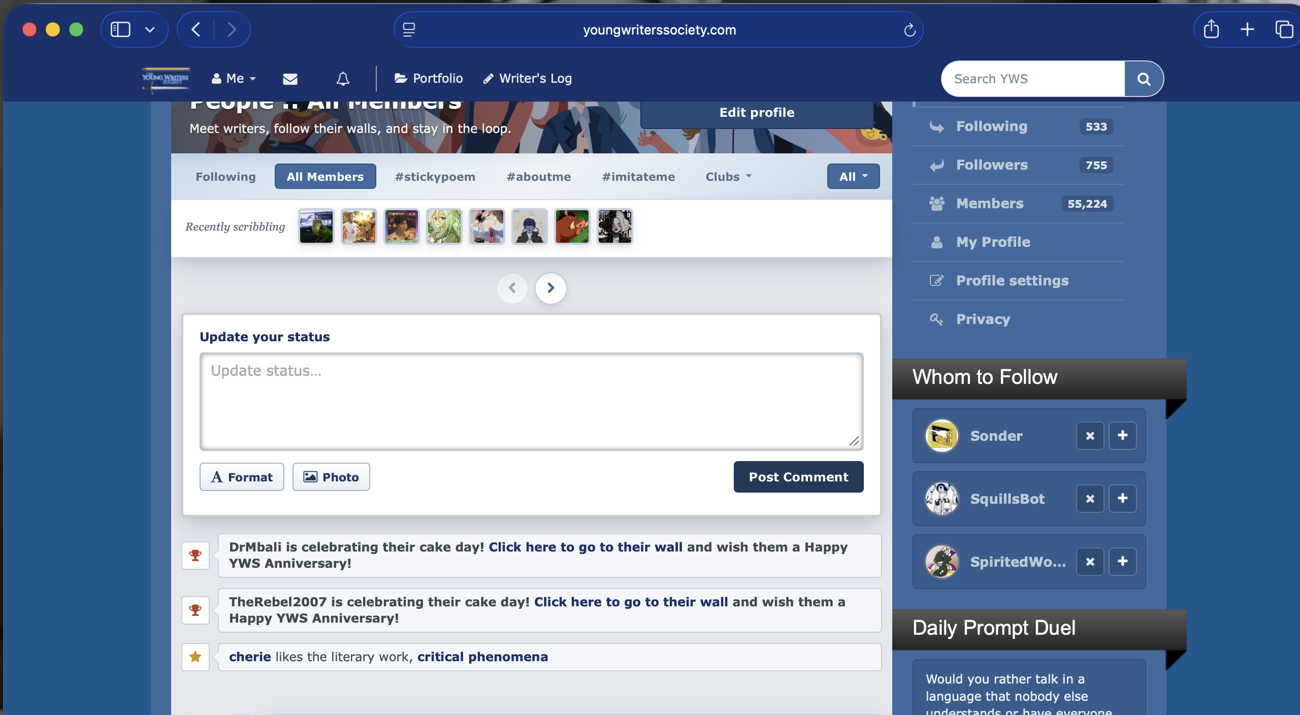Open Sonder's profile name
Viewport: 1300px width, 715px height.
[x=996, y=436]
